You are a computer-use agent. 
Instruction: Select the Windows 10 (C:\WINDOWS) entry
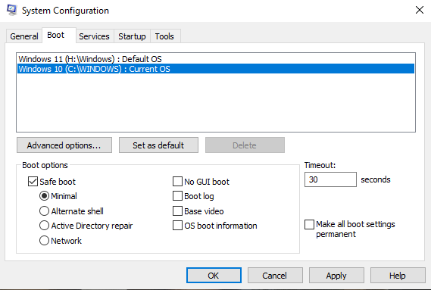(216, 69)
